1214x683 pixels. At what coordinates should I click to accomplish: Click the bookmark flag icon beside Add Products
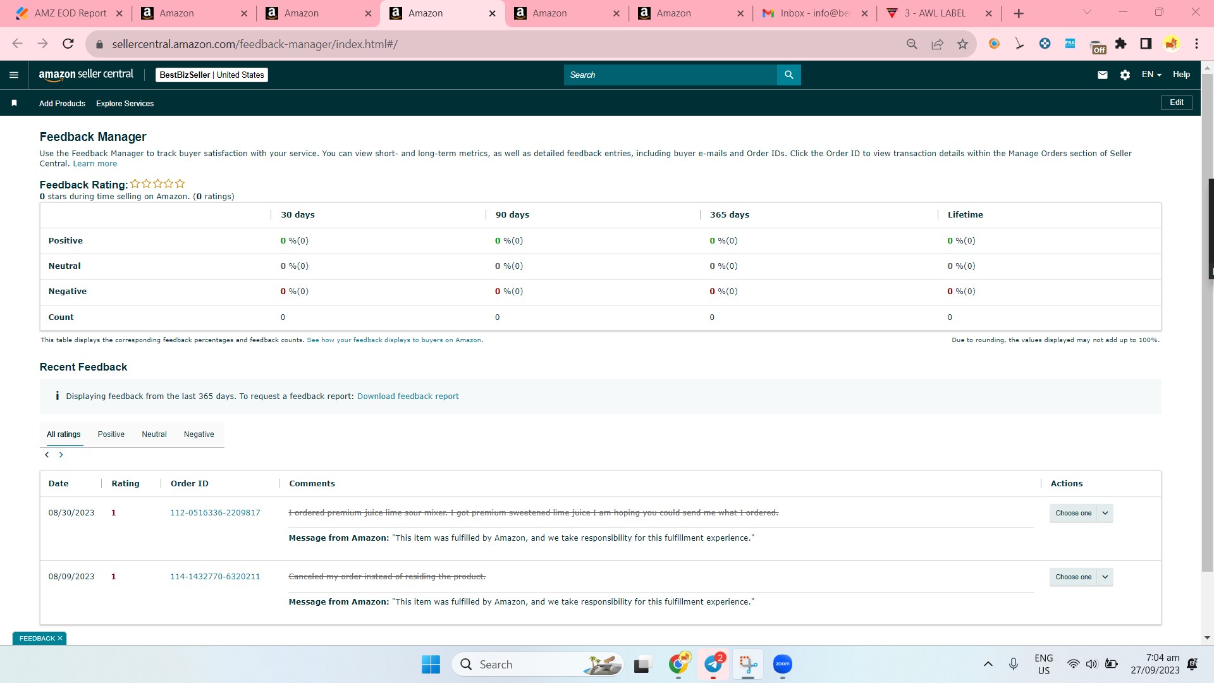14,103
